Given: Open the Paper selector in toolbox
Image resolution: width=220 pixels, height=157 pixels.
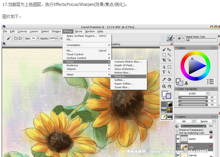Looking at the screenshot, I should pyautogui.click(x=164, y=104).
